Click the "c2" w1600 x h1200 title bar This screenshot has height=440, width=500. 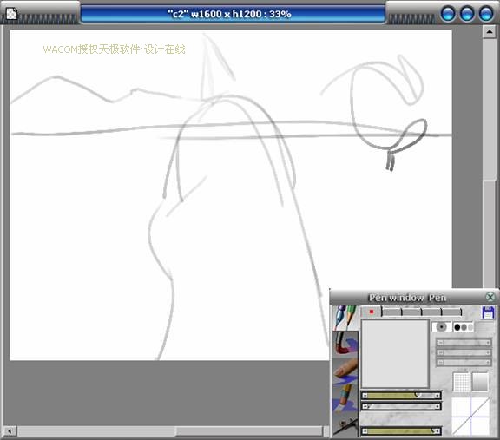coord(233,14)
